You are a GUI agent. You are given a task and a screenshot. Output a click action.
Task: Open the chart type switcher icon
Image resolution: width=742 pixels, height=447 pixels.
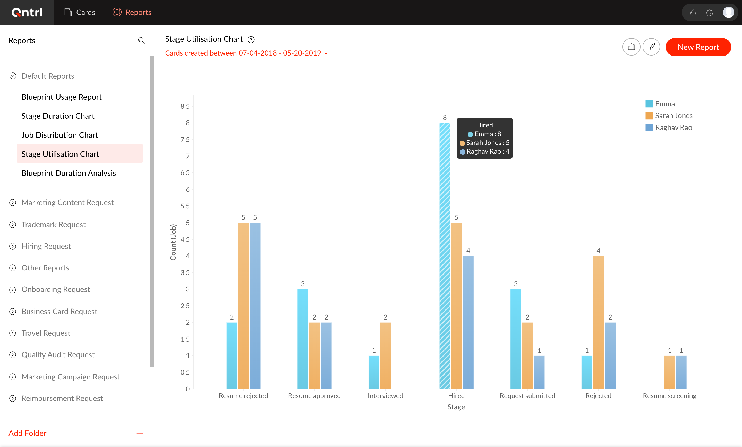(632, 47)
